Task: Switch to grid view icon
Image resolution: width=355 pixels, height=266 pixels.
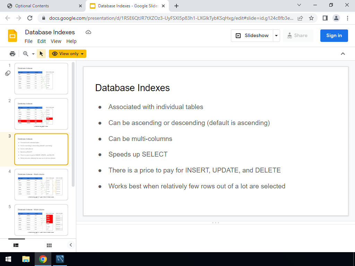Action: pyautogui.click(x=49, y=245)
